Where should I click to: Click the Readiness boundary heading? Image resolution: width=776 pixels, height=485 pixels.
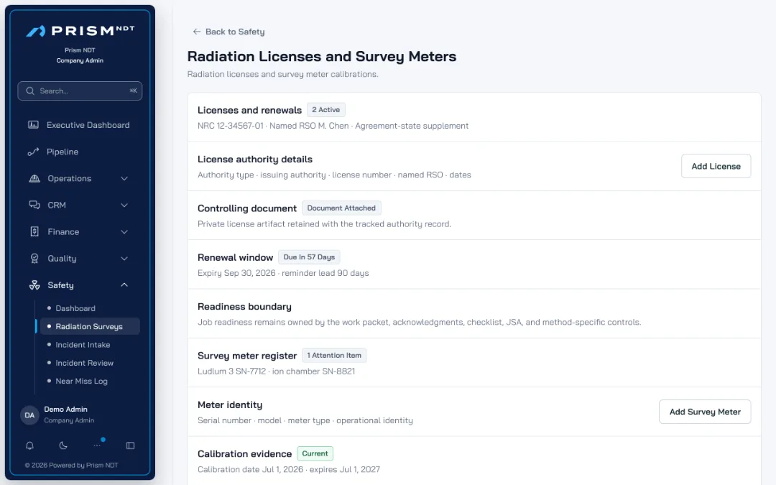coord(244,306)
